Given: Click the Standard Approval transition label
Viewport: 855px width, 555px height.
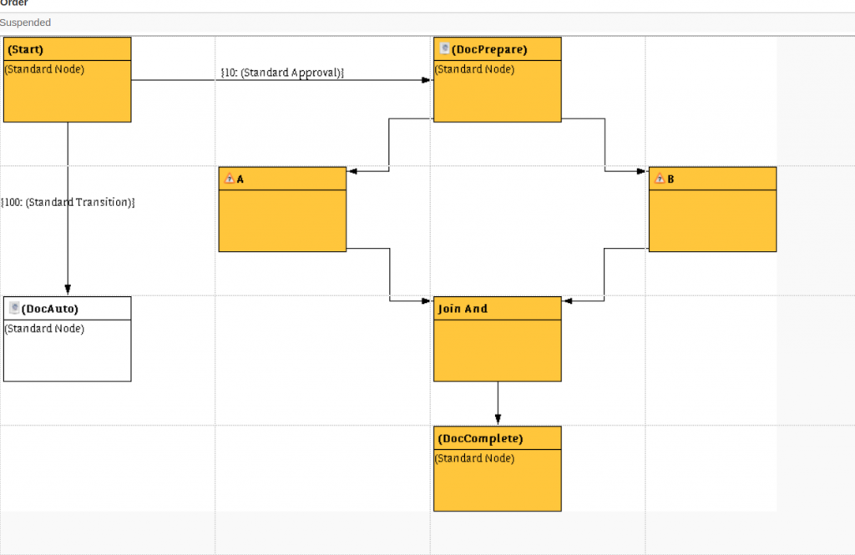Looking at the screenshot, I should click(282, 73).
